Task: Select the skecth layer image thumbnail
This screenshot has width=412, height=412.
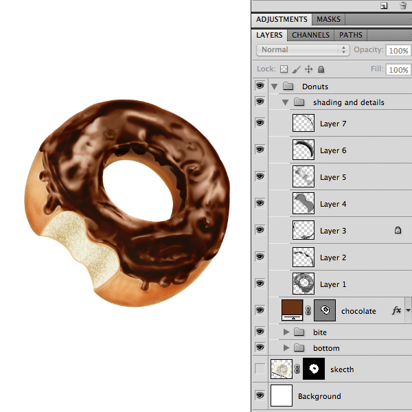Action: (282, 369)
